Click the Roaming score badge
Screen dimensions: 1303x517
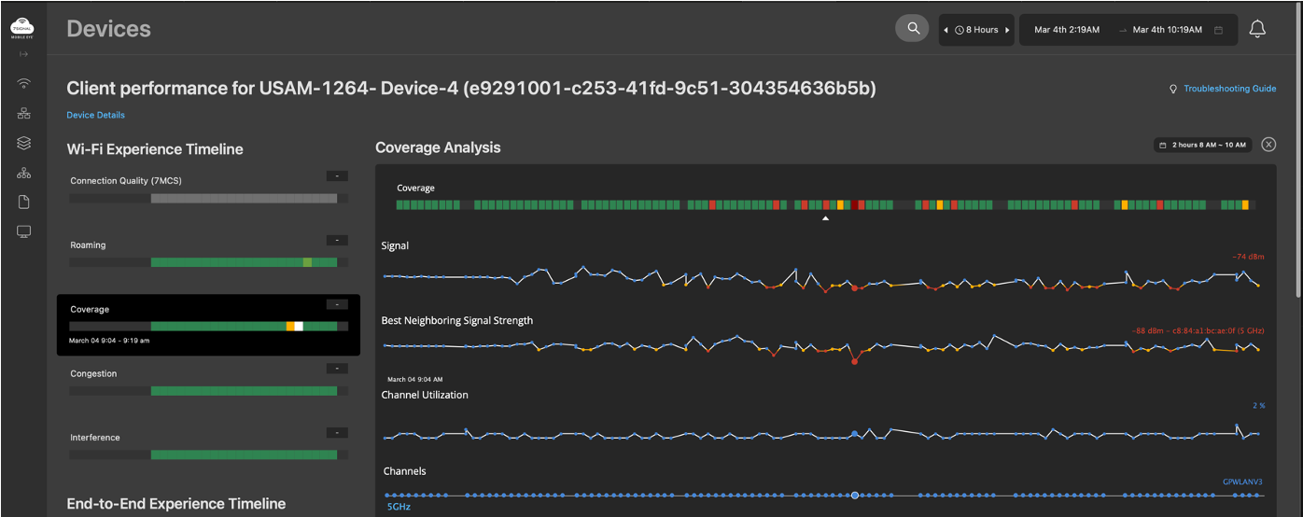click(337, 240)
